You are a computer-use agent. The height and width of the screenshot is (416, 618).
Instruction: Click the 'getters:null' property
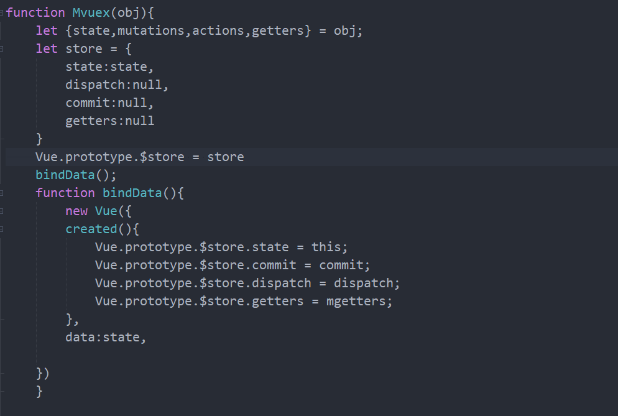coord(109,121)
